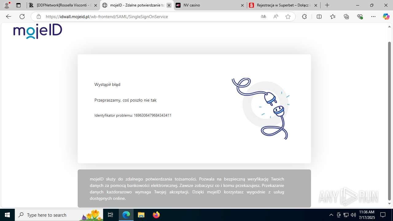Open the Collections panel

pos(347,17)
